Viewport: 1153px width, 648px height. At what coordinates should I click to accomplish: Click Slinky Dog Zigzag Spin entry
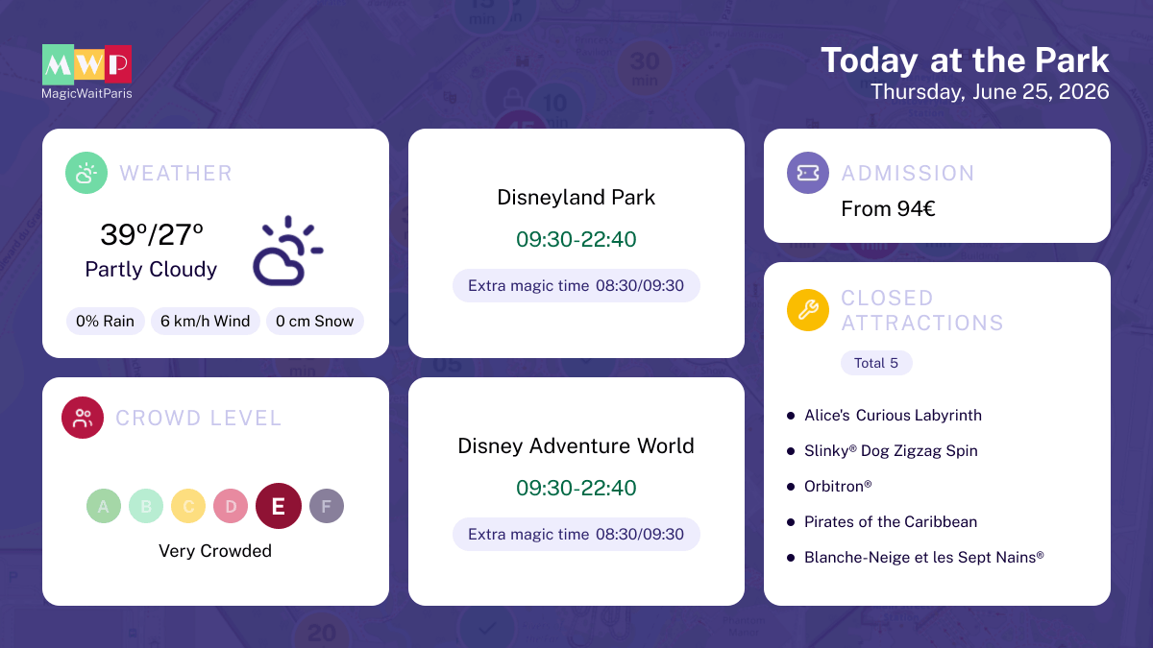click(x=892, y=451)
